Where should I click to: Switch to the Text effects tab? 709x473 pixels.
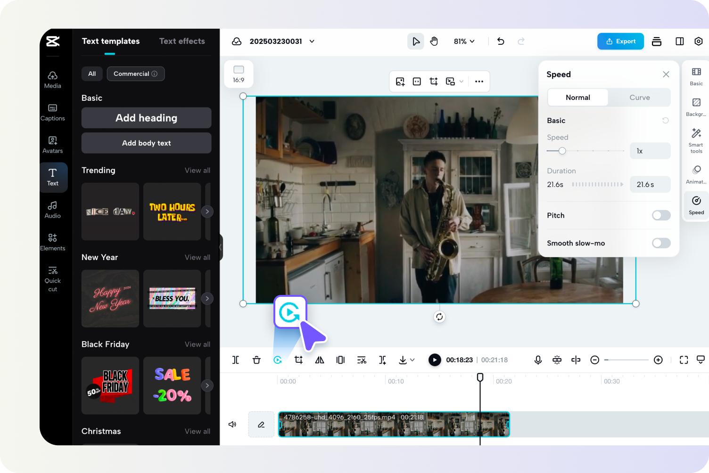[x=182, y=41]
